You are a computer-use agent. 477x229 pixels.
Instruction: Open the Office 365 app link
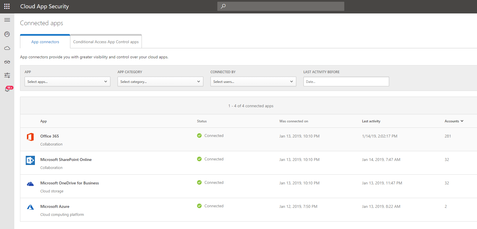(x=49, y=136)
